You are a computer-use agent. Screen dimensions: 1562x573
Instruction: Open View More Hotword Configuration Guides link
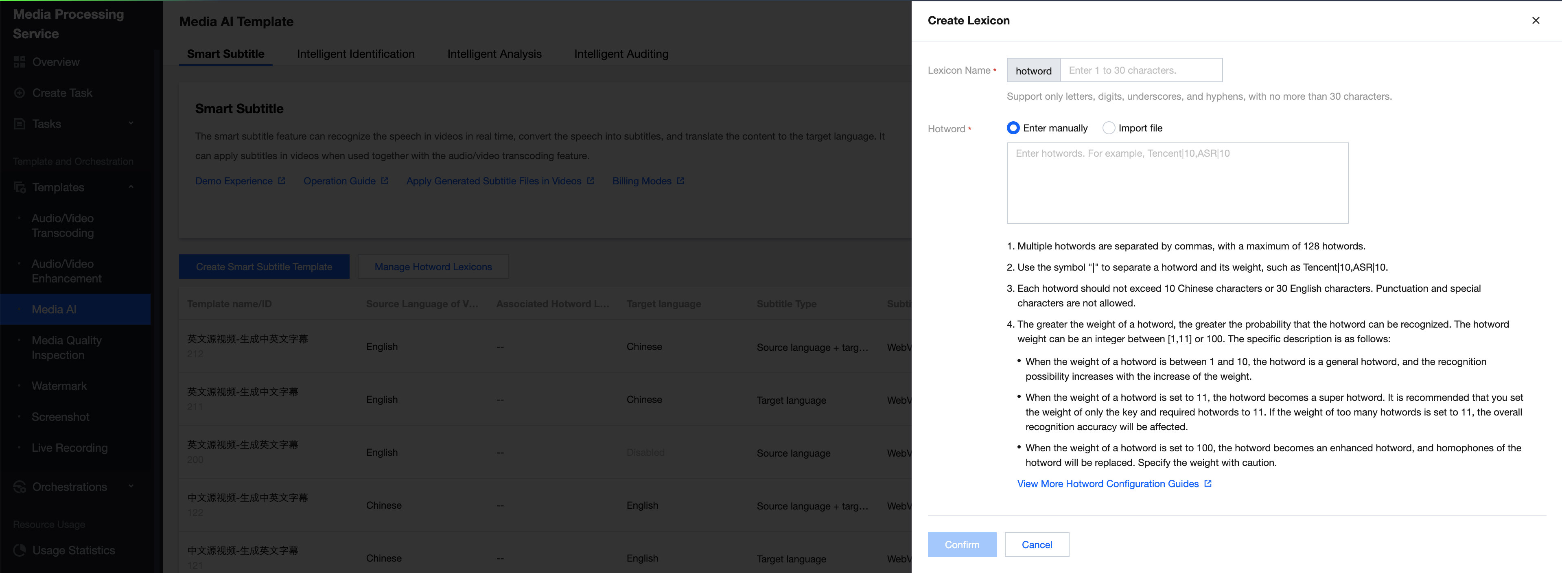1107,484
